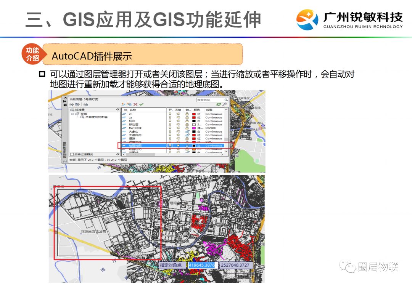Click the coordinate input box showing 419645.3876
The height and width of the screenshot is (285, 412).
[203, 265]
